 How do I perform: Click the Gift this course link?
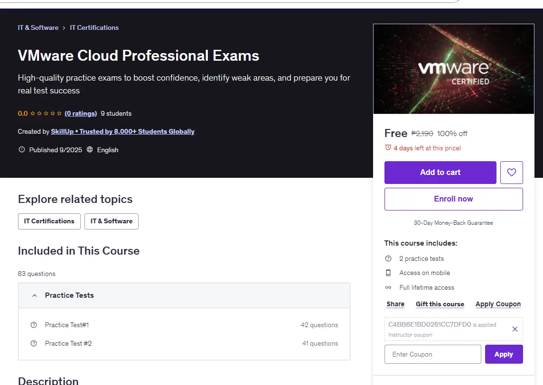[x=440, y=304]
